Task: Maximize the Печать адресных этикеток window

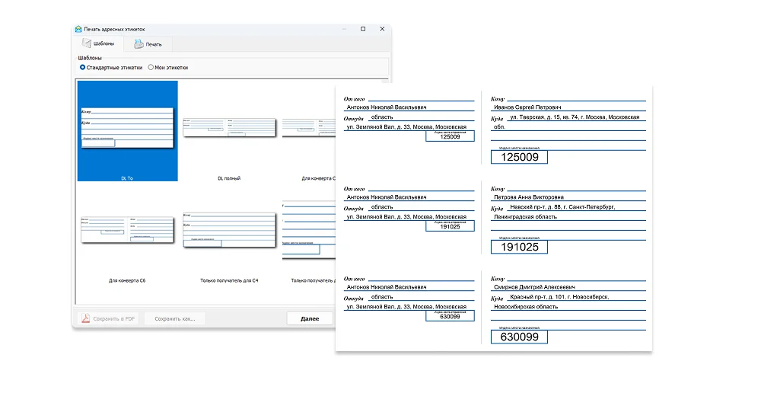Action: pos(363,29)
